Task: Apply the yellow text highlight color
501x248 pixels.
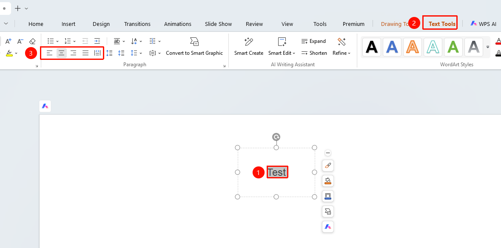Action: tap(9, 53)
